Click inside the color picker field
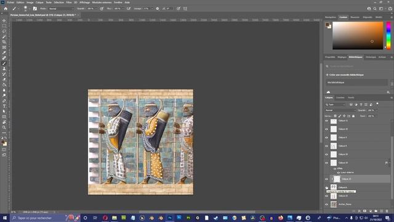The height and width of the screenshot is (222, 394). 358,36
